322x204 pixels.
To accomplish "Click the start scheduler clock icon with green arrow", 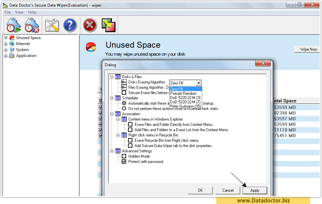I will point(14,25).
